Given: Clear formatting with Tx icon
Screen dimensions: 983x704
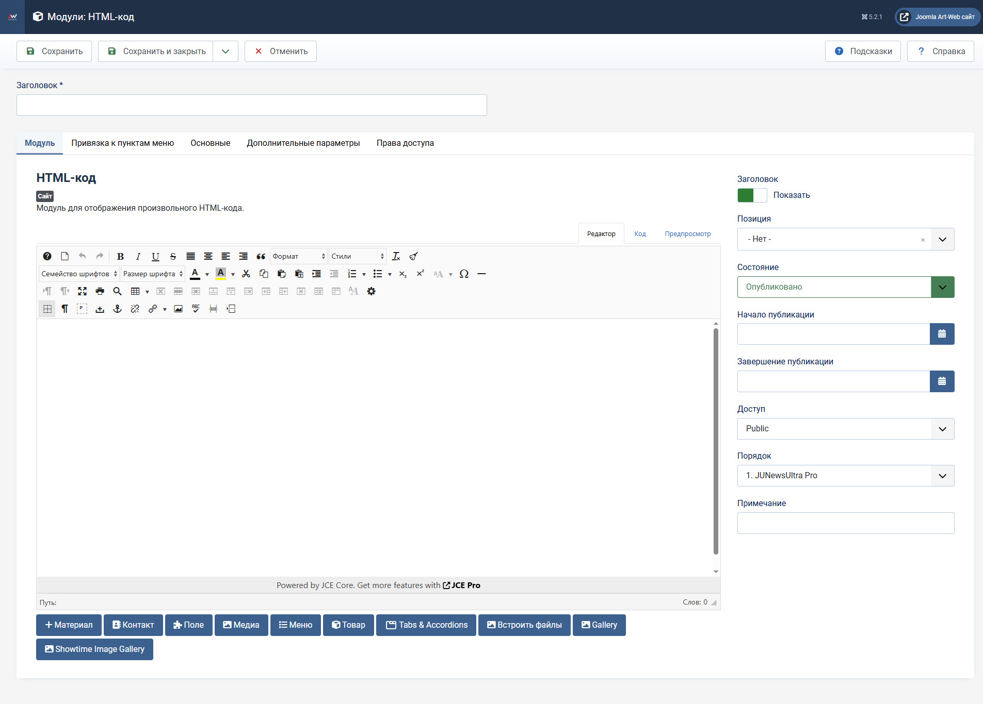Looking at the screenshot, I should pos(396,256).
